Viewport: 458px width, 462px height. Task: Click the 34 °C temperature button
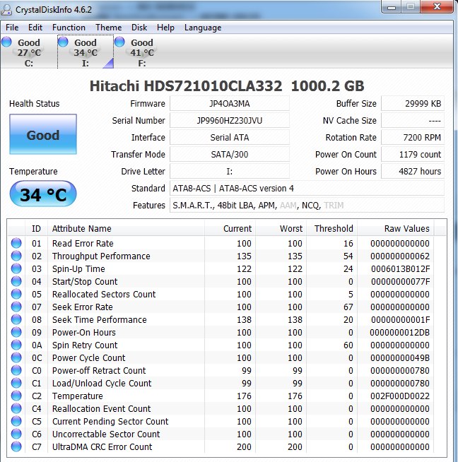pyautogui.click(x=43, y=194)
